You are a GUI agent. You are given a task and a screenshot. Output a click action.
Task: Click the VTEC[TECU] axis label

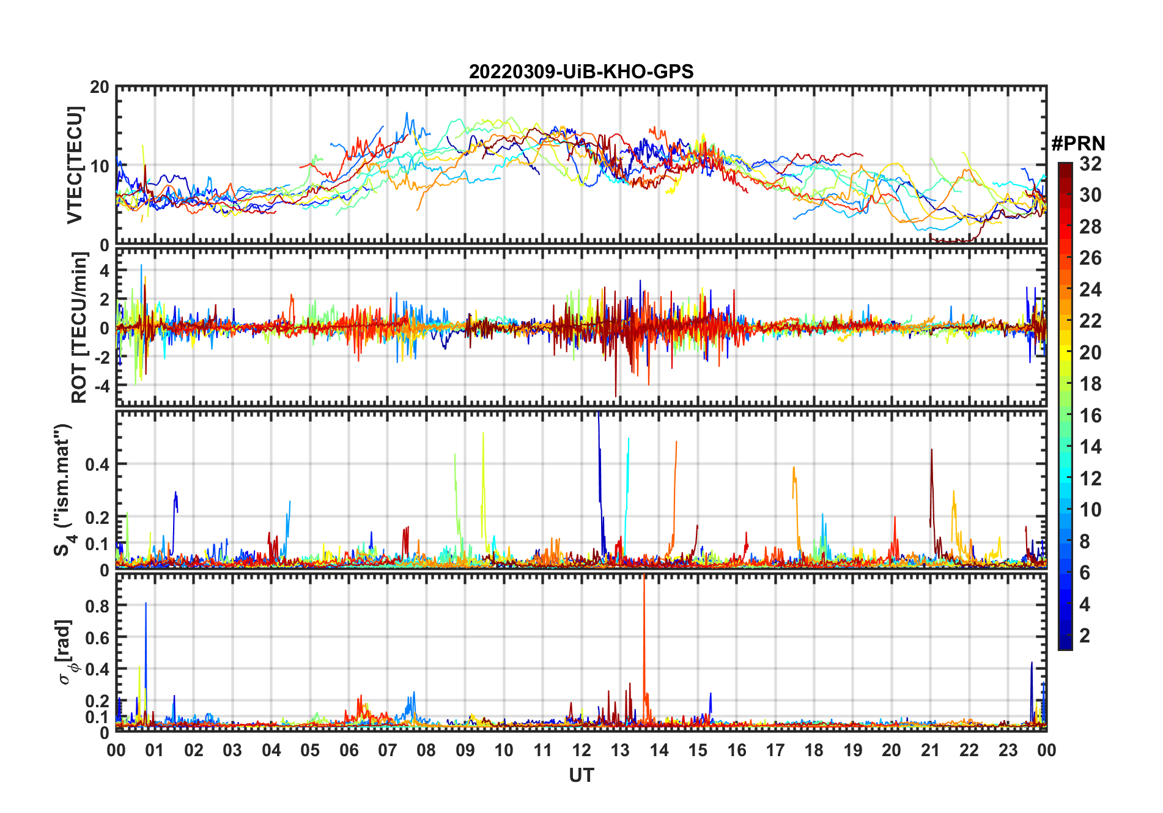click(x=75, y=166)
